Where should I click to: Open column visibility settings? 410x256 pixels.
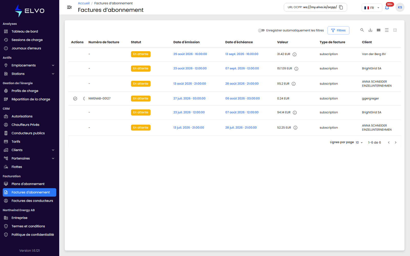[378, 30]
